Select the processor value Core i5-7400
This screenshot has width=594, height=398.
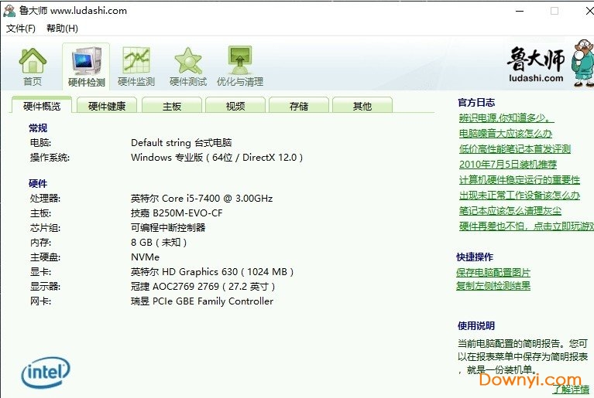201,198
